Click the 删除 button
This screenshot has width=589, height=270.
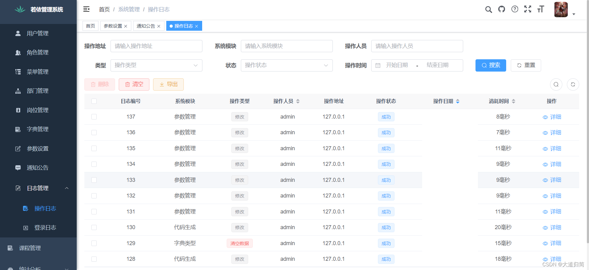(100, 84)
